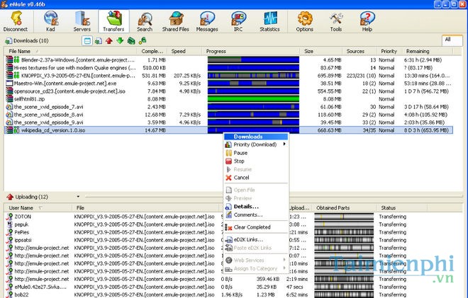
Task: Choose Stop from context menu
Action: pyautogui.click(x=256, y=161)
